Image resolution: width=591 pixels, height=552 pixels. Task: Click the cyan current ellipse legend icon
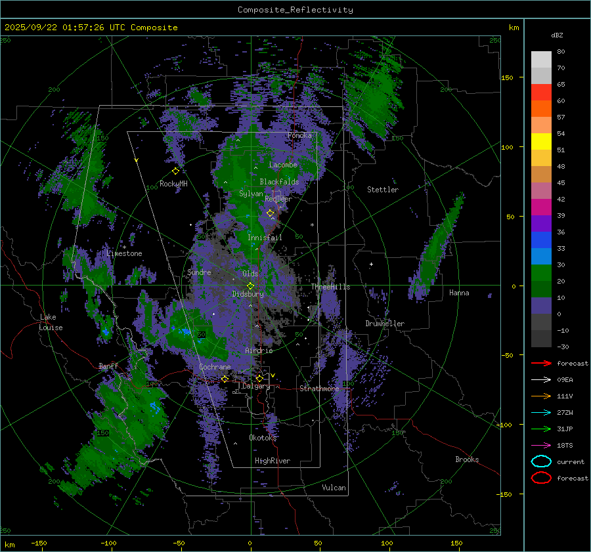pos(541,461)
